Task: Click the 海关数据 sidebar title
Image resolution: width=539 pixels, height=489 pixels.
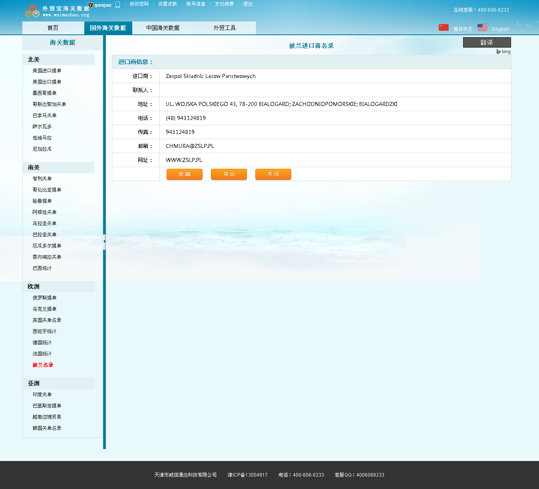Action: (x=62, y=42)
